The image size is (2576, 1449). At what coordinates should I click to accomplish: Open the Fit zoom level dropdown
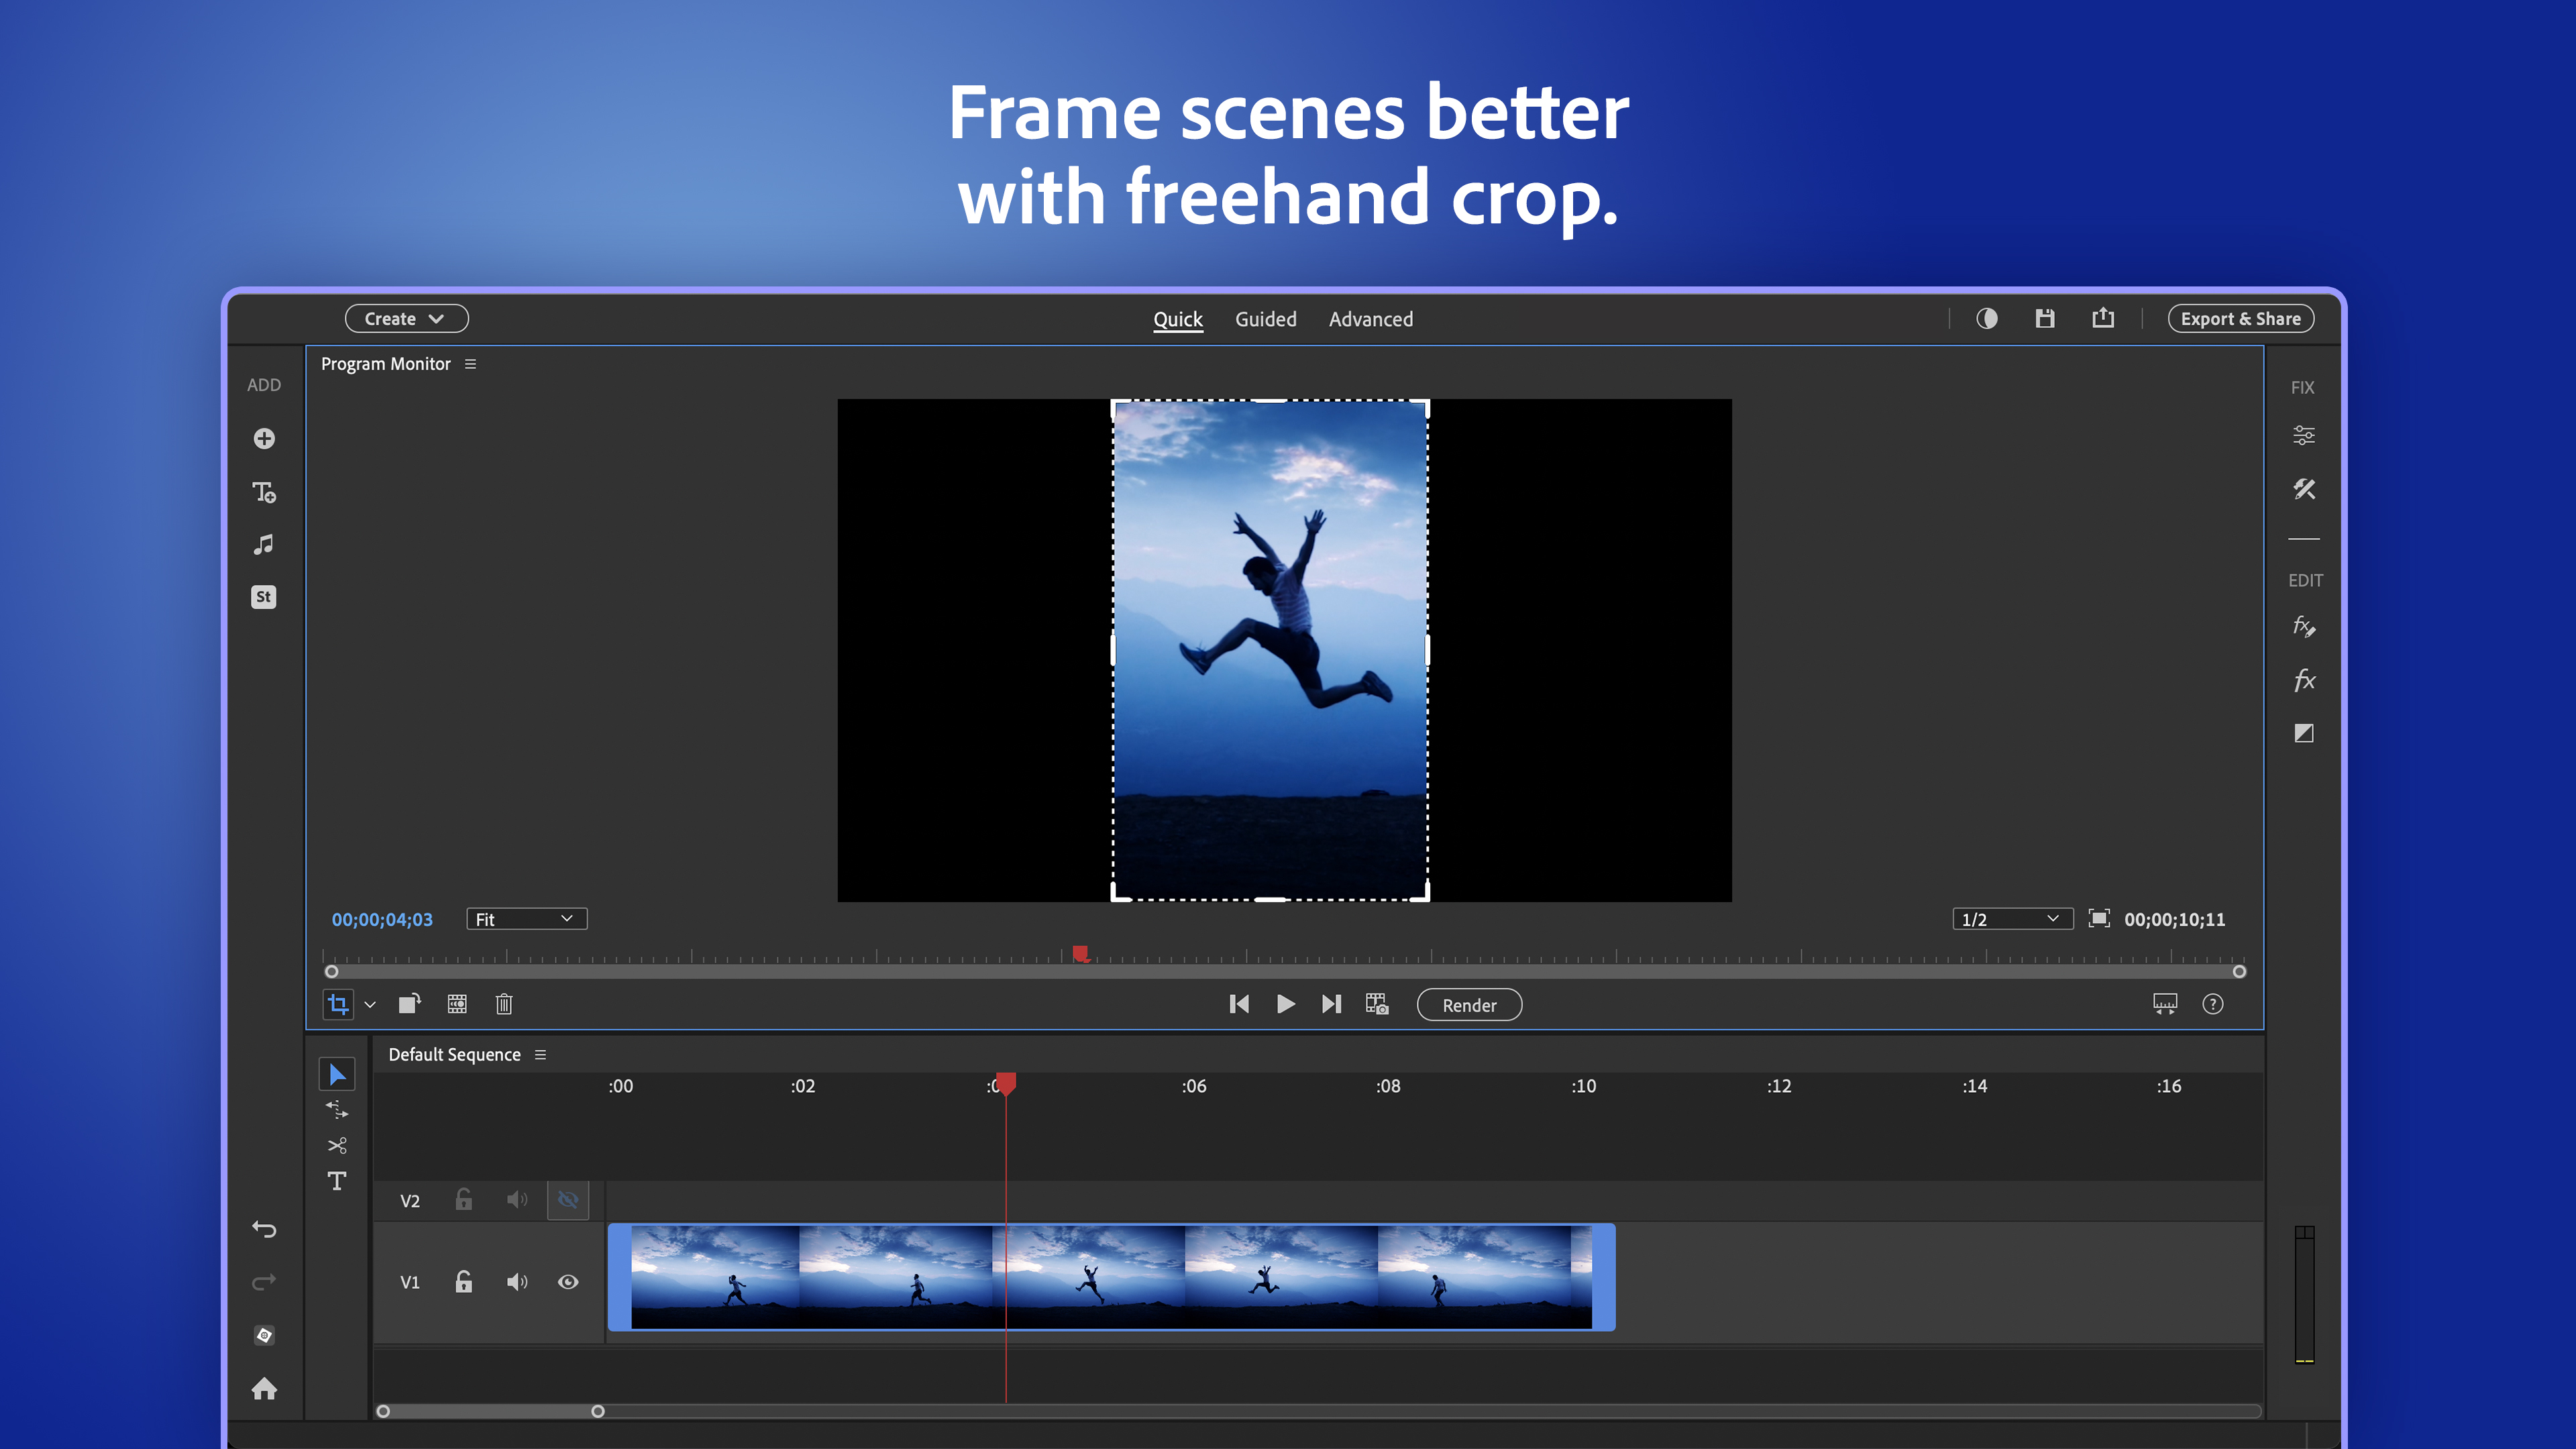(x=526, y=918)
